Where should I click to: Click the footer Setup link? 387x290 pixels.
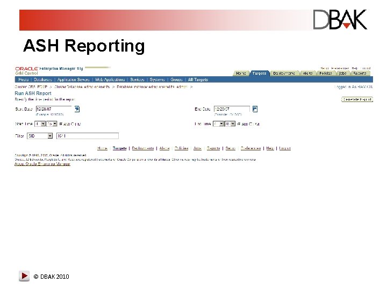[231, 148]
